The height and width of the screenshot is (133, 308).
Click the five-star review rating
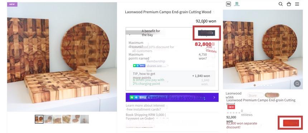coord(234,113)
